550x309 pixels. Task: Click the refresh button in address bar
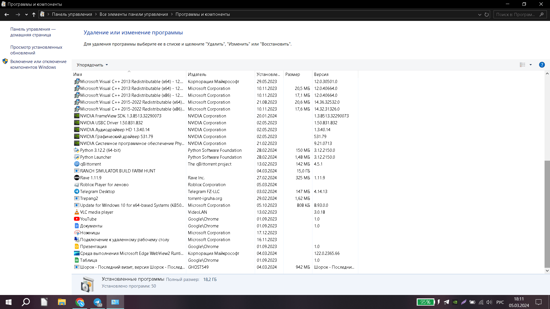(487, 14)
